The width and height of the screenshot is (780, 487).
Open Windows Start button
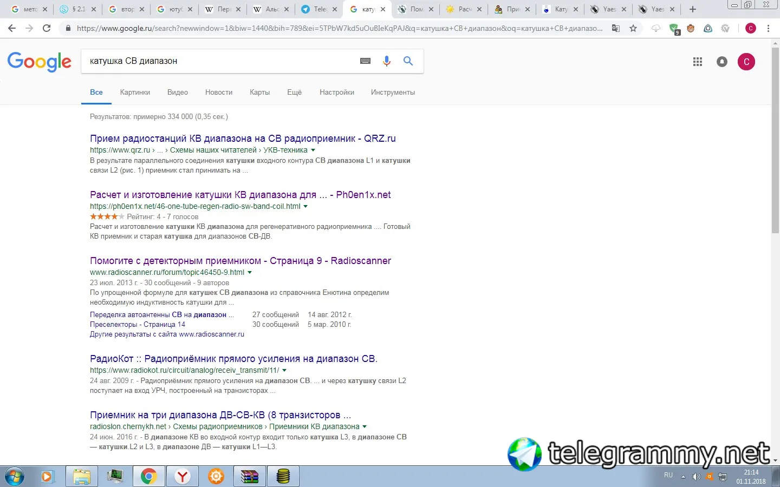[14, 477]
